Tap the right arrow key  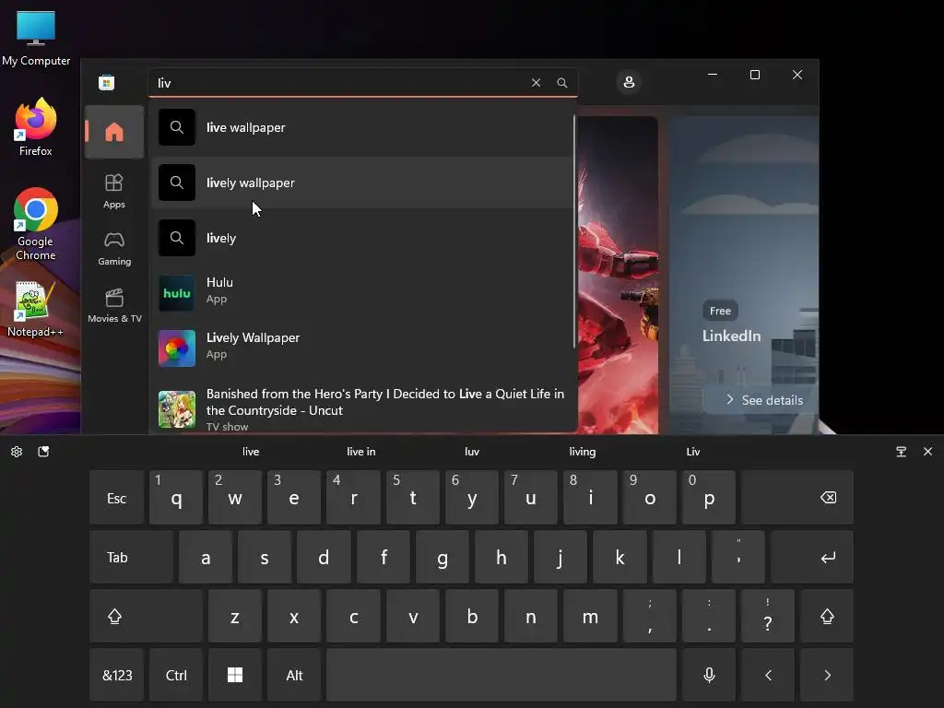(827, 675)
